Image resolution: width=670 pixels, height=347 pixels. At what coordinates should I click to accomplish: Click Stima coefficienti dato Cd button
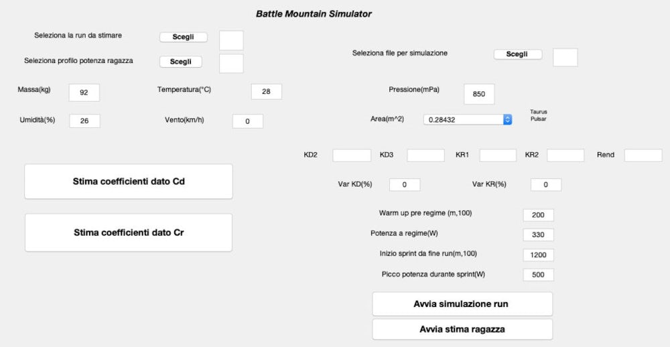(x=129, y=182)
